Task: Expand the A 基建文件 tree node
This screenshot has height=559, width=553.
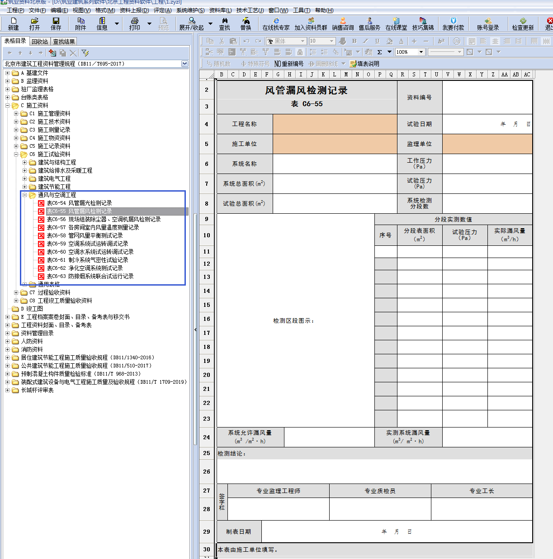Action: [x=7, y=73]
